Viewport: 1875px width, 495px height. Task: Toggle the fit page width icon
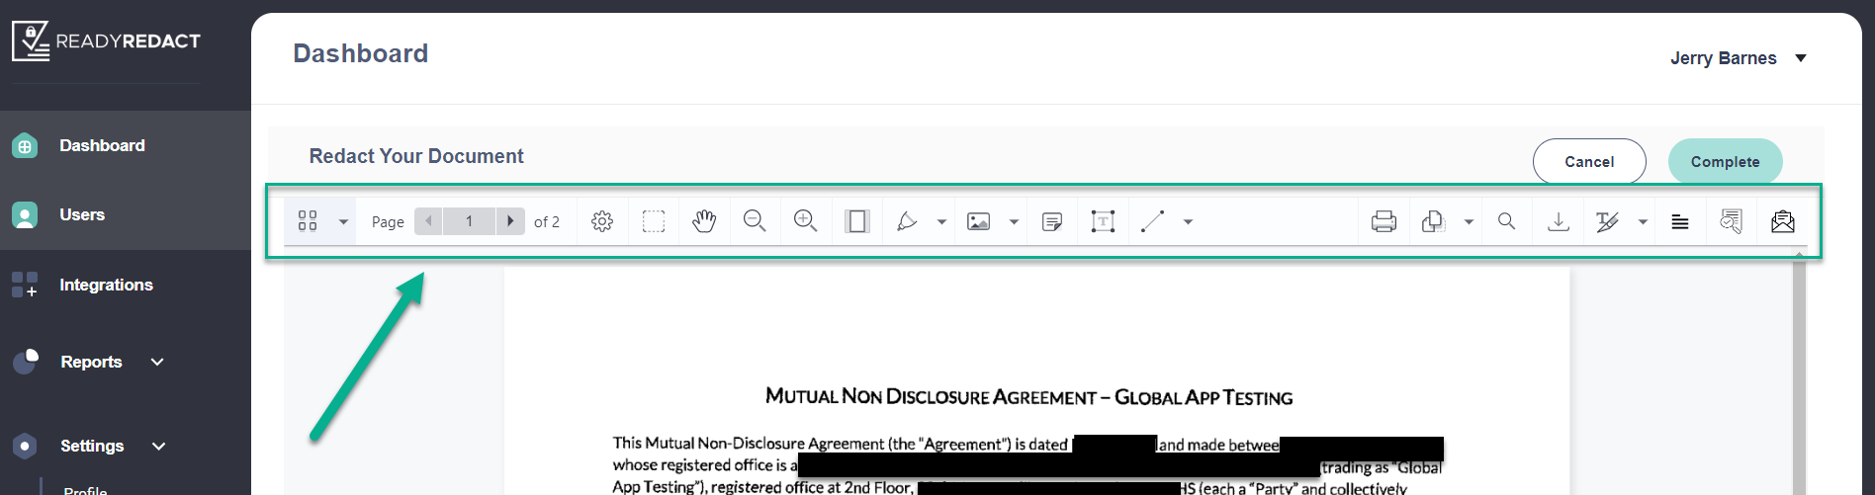point(857,221)
